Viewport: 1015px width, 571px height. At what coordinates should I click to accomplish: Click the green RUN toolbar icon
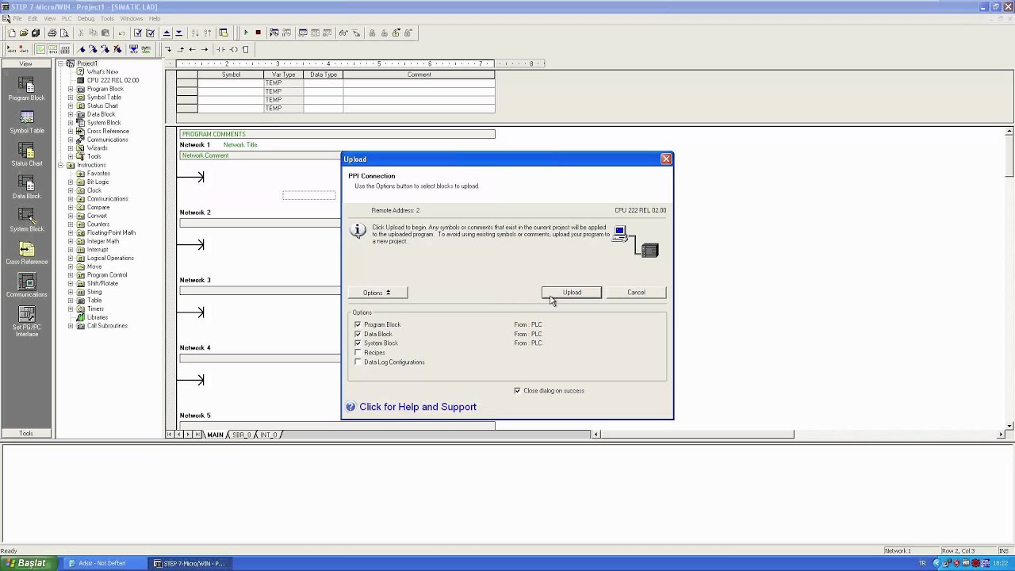[246, 33]
